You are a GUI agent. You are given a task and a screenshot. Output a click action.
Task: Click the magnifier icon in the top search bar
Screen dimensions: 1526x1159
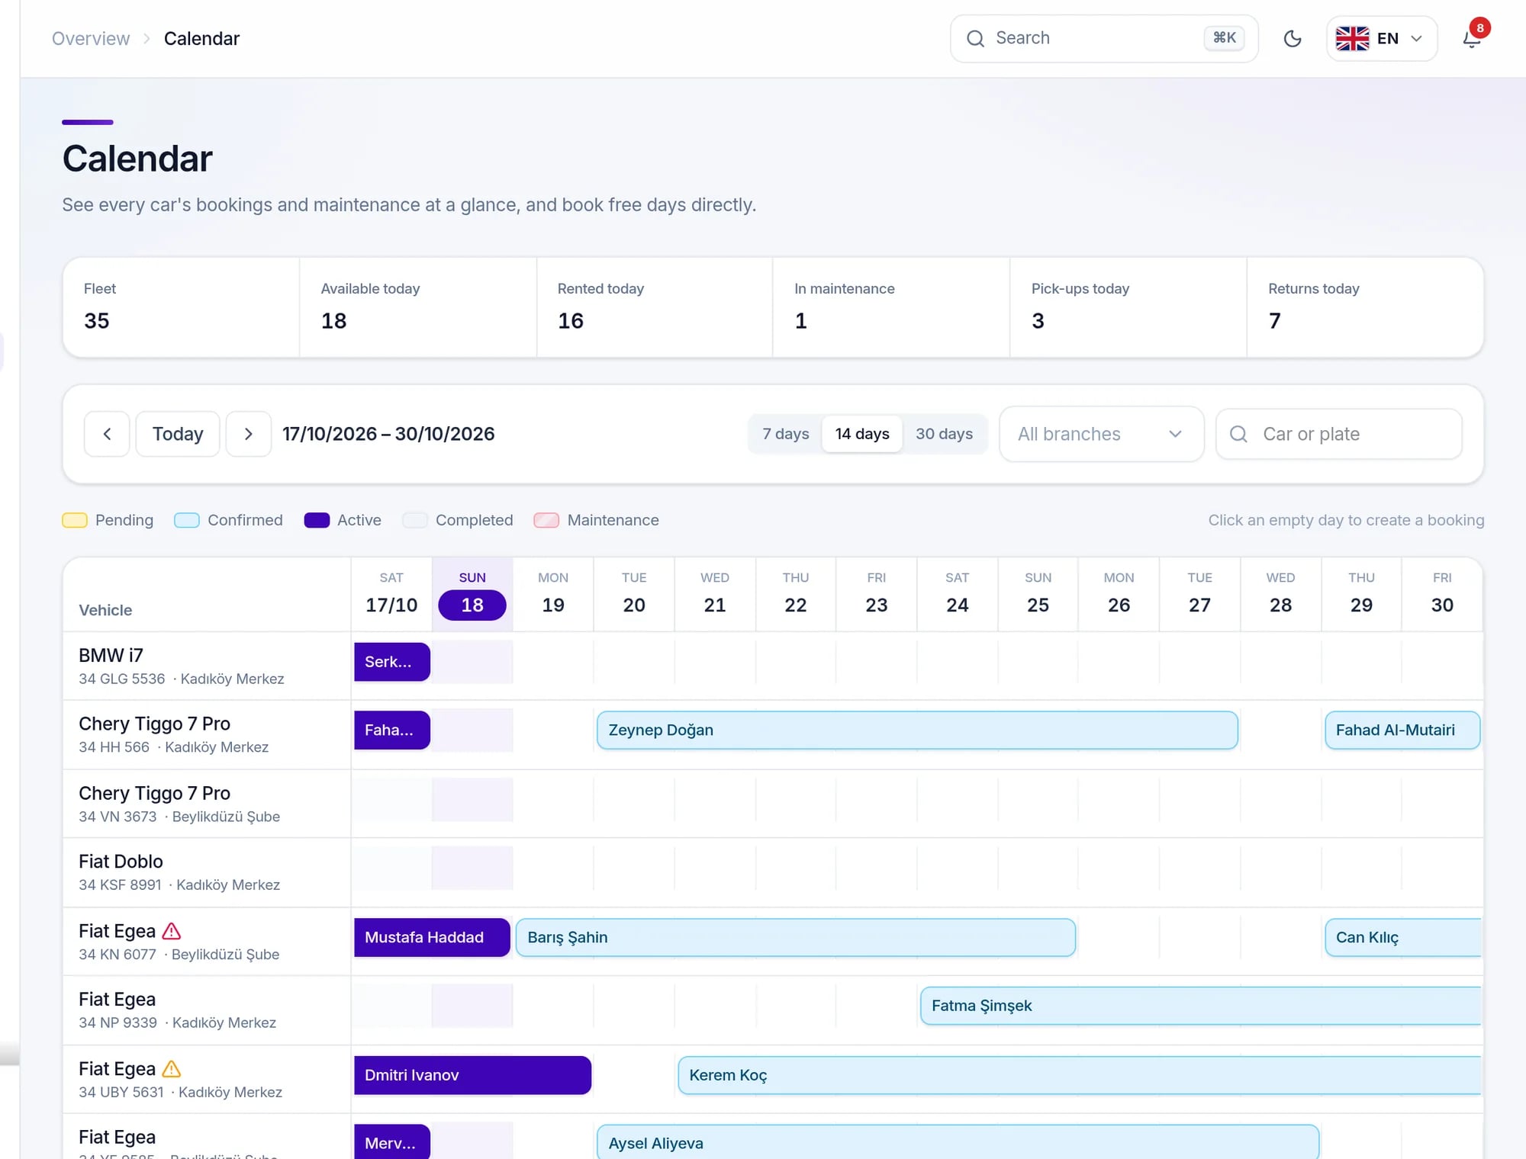coord(975,39)
